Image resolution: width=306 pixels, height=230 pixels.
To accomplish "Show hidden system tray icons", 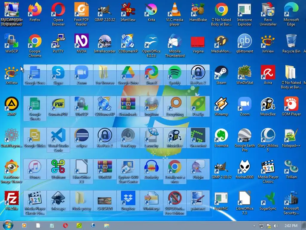I will (x=254, y=226).
